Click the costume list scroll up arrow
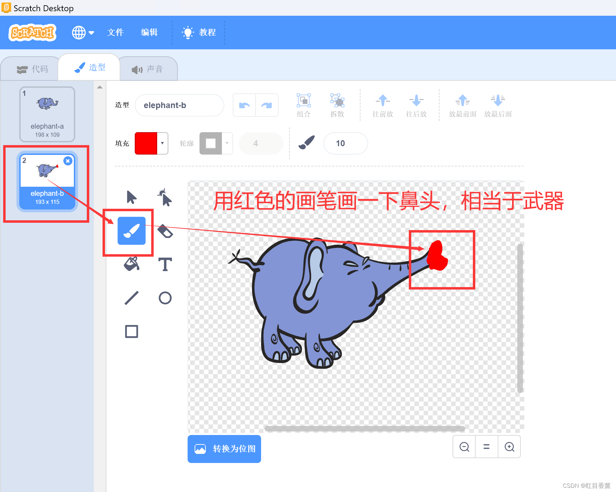Screen dimensions: 616x492 100,87
